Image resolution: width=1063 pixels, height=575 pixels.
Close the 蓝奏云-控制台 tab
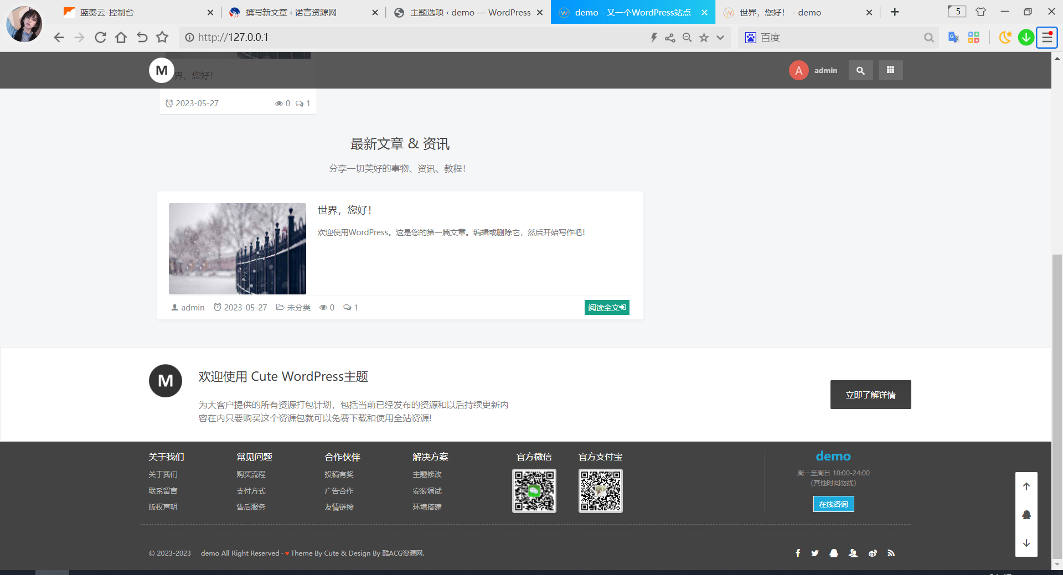coord(210,12)
